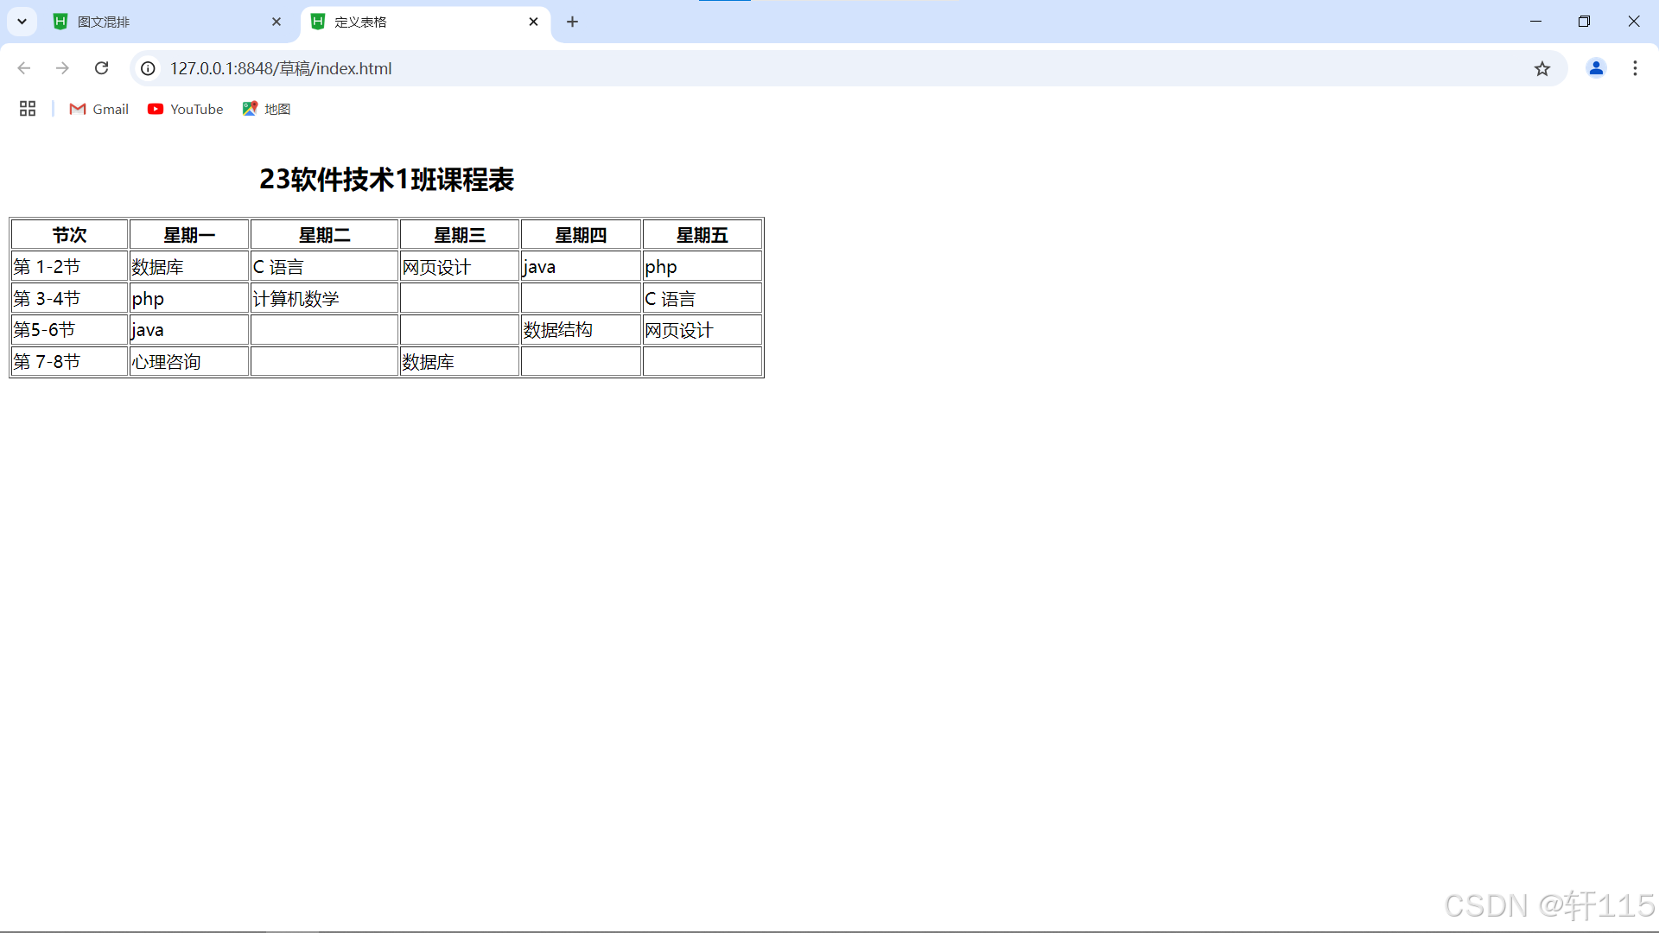Click the browser back arrow
Screen dimensions: 1659x933
click(x=24, y=68)
